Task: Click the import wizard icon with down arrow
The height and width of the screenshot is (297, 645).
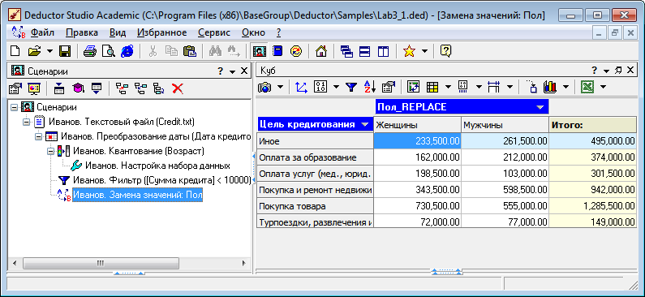Action: 59,88
